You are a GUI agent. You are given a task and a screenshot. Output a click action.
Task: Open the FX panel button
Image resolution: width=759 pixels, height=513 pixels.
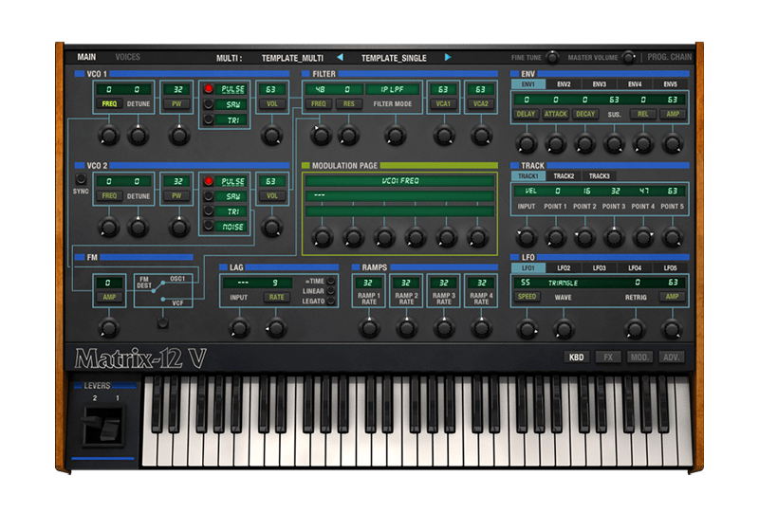[608, 357]
